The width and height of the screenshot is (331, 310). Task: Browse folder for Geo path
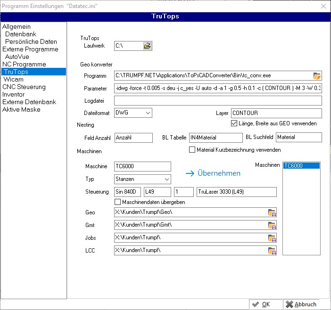[272, 212]
